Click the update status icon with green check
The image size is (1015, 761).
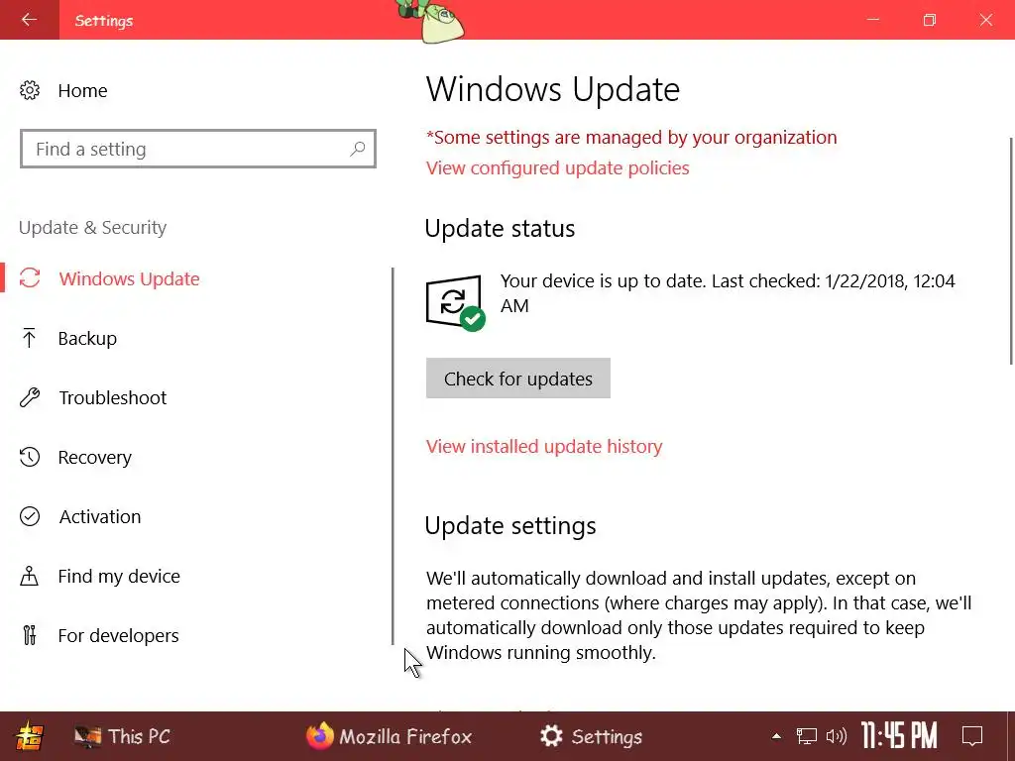pos(456,303)
